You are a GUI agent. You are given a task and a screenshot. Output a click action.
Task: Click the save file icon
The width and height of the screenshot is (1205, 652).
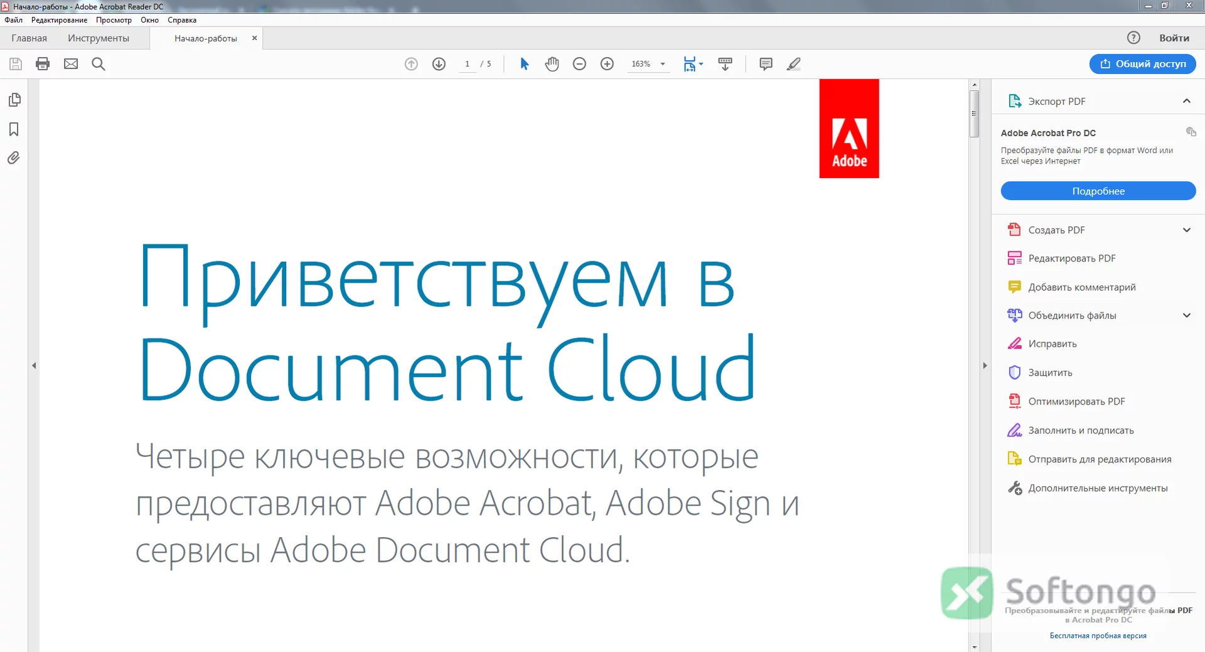(x=16, y=64)
